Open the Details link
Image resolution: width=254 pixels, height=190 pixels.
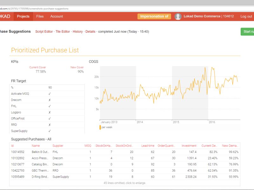(x=90, y=31)
